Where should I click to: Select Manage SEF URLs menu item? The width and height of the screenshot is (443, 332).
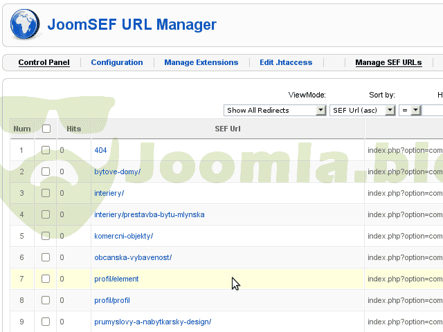[388, 62]
